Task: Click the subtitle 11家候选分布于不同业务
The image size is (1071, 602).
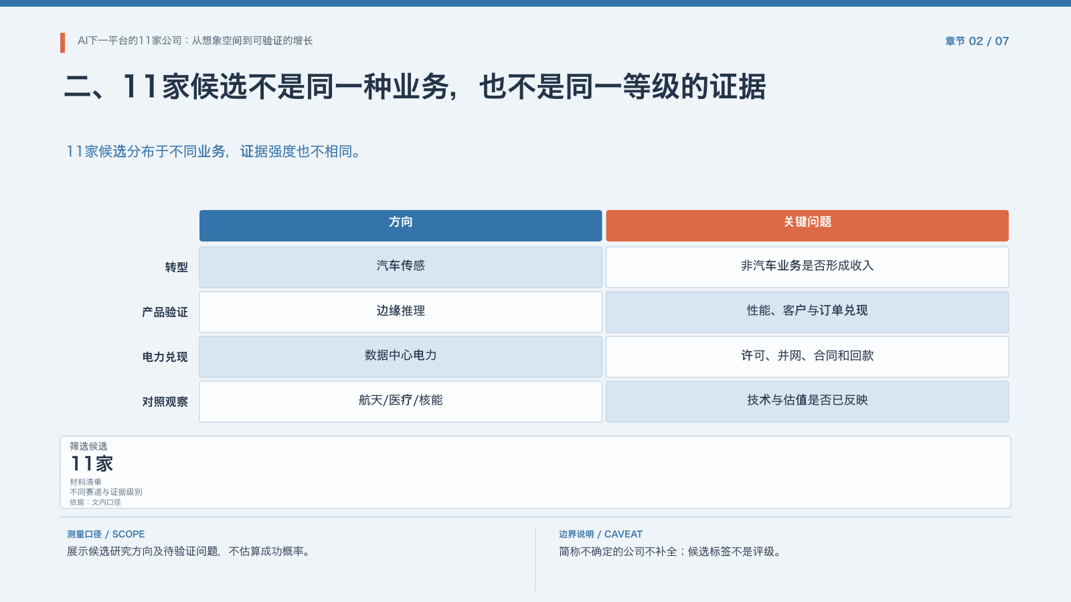Action: tap(214, 152)
